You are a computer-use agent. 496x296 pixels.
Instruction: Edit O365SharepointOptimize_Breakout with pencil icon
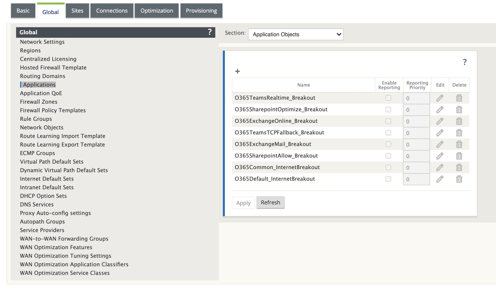point(440,109)
